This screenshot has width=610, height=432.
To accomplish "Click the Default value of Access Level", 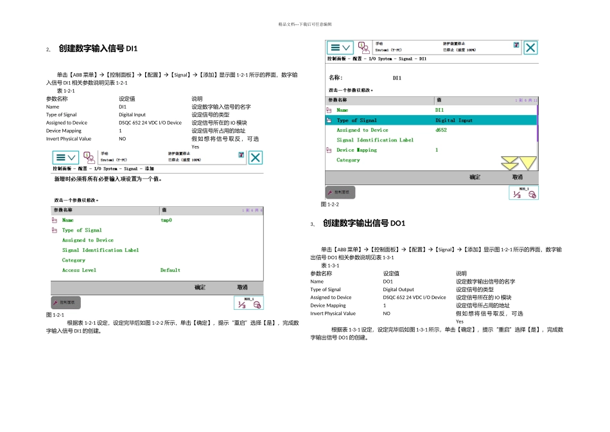I will 170,270.
